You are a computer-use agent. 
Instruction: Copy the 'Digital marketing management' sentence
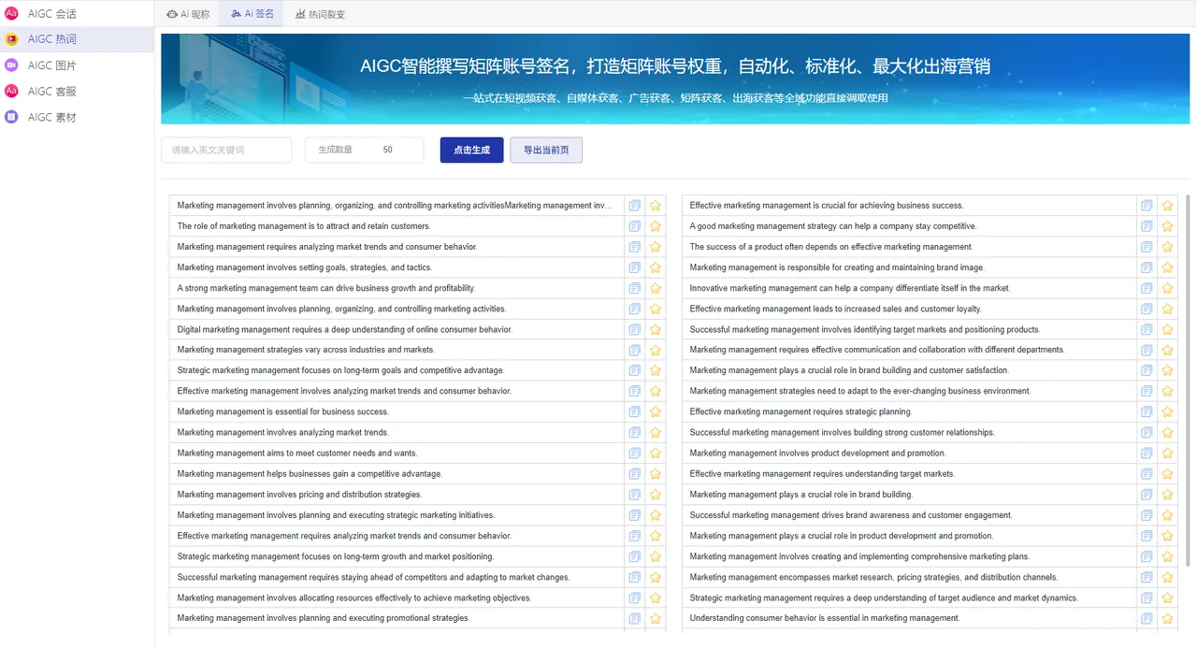click(x=634, y=330)
